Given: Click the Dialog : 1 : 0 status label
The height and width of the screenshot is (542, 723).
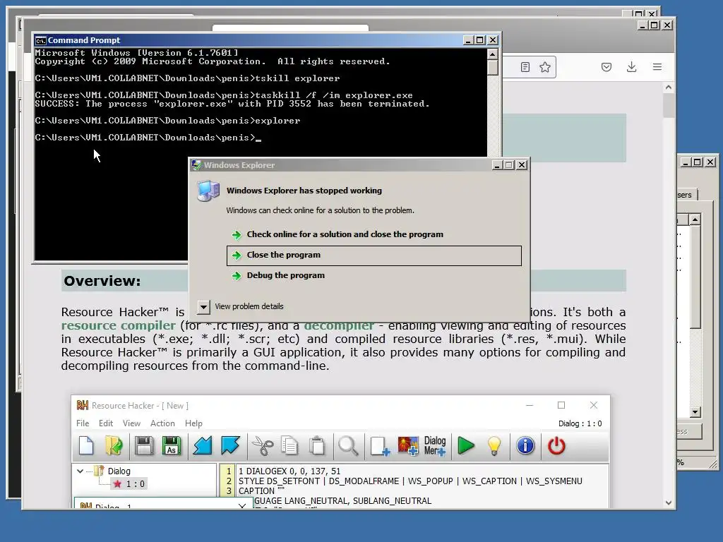Looking at the screenshot, I should coord(580,423).
